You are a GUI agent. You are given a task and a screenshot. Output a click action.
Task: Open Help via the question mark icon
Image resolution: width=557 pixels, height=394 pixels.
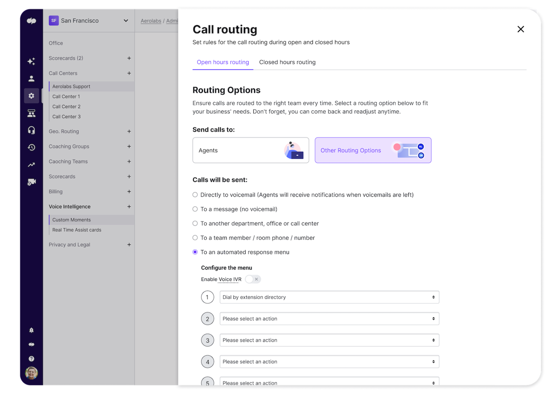pos(31,358)
